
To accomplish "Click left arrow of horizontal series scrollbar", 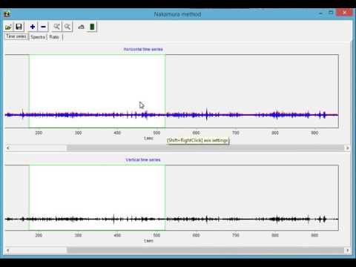I will [x=8, y=148].
